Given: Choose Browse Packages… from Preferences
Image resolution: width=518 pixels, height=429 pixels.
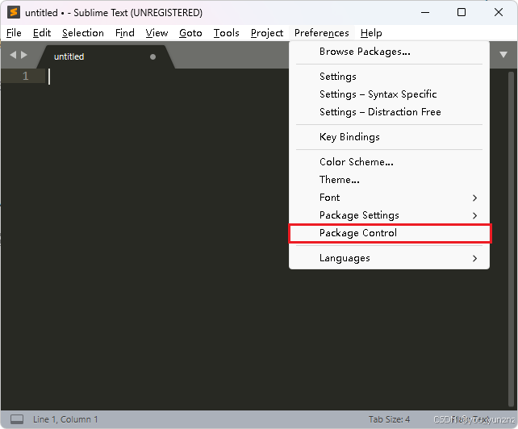Looking at the screenshot, I should [x=389, y=52].
